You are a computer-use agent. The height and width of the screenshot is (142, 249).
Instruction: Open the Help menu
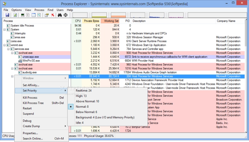tap(70, 10)
